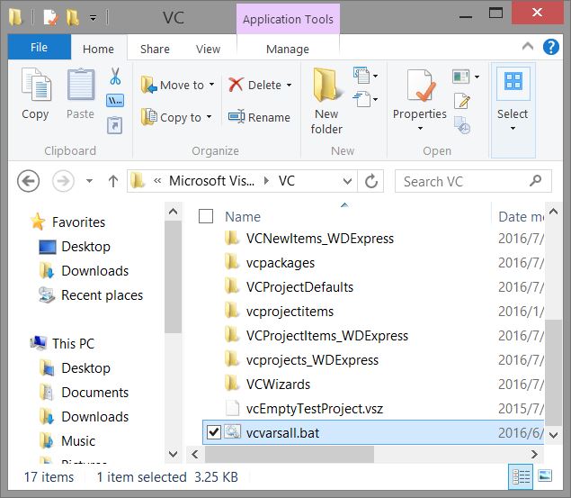Image resolution: width=571 pixels, height=498 pixels.
Task: Click the Paste shortcut icon
Action: [x=115, y=125]
